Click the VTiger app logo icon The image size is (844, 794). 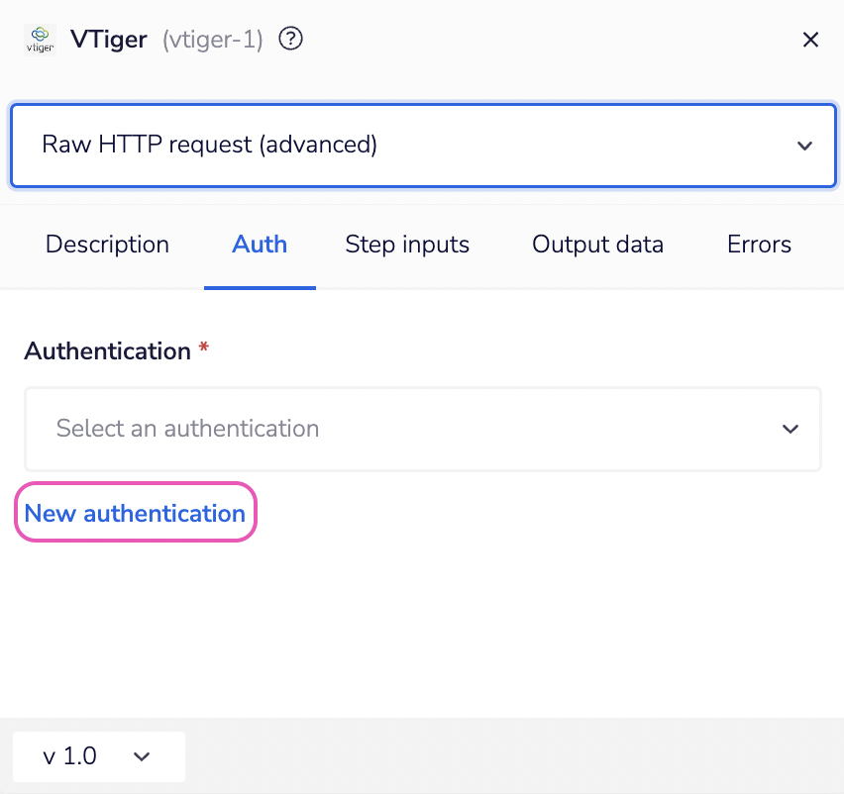[40, 40]
